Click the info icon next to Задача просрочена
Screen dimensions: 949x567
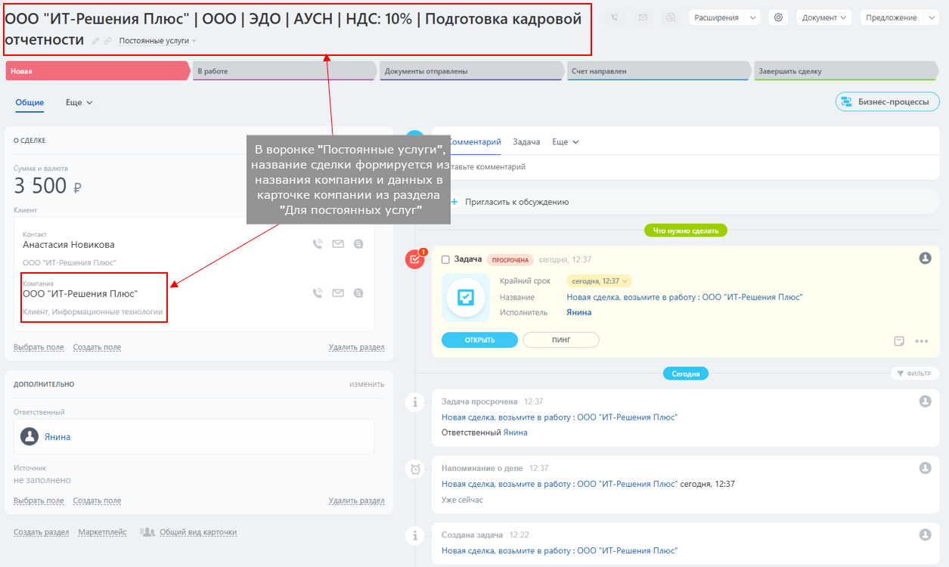coord(415,402)
